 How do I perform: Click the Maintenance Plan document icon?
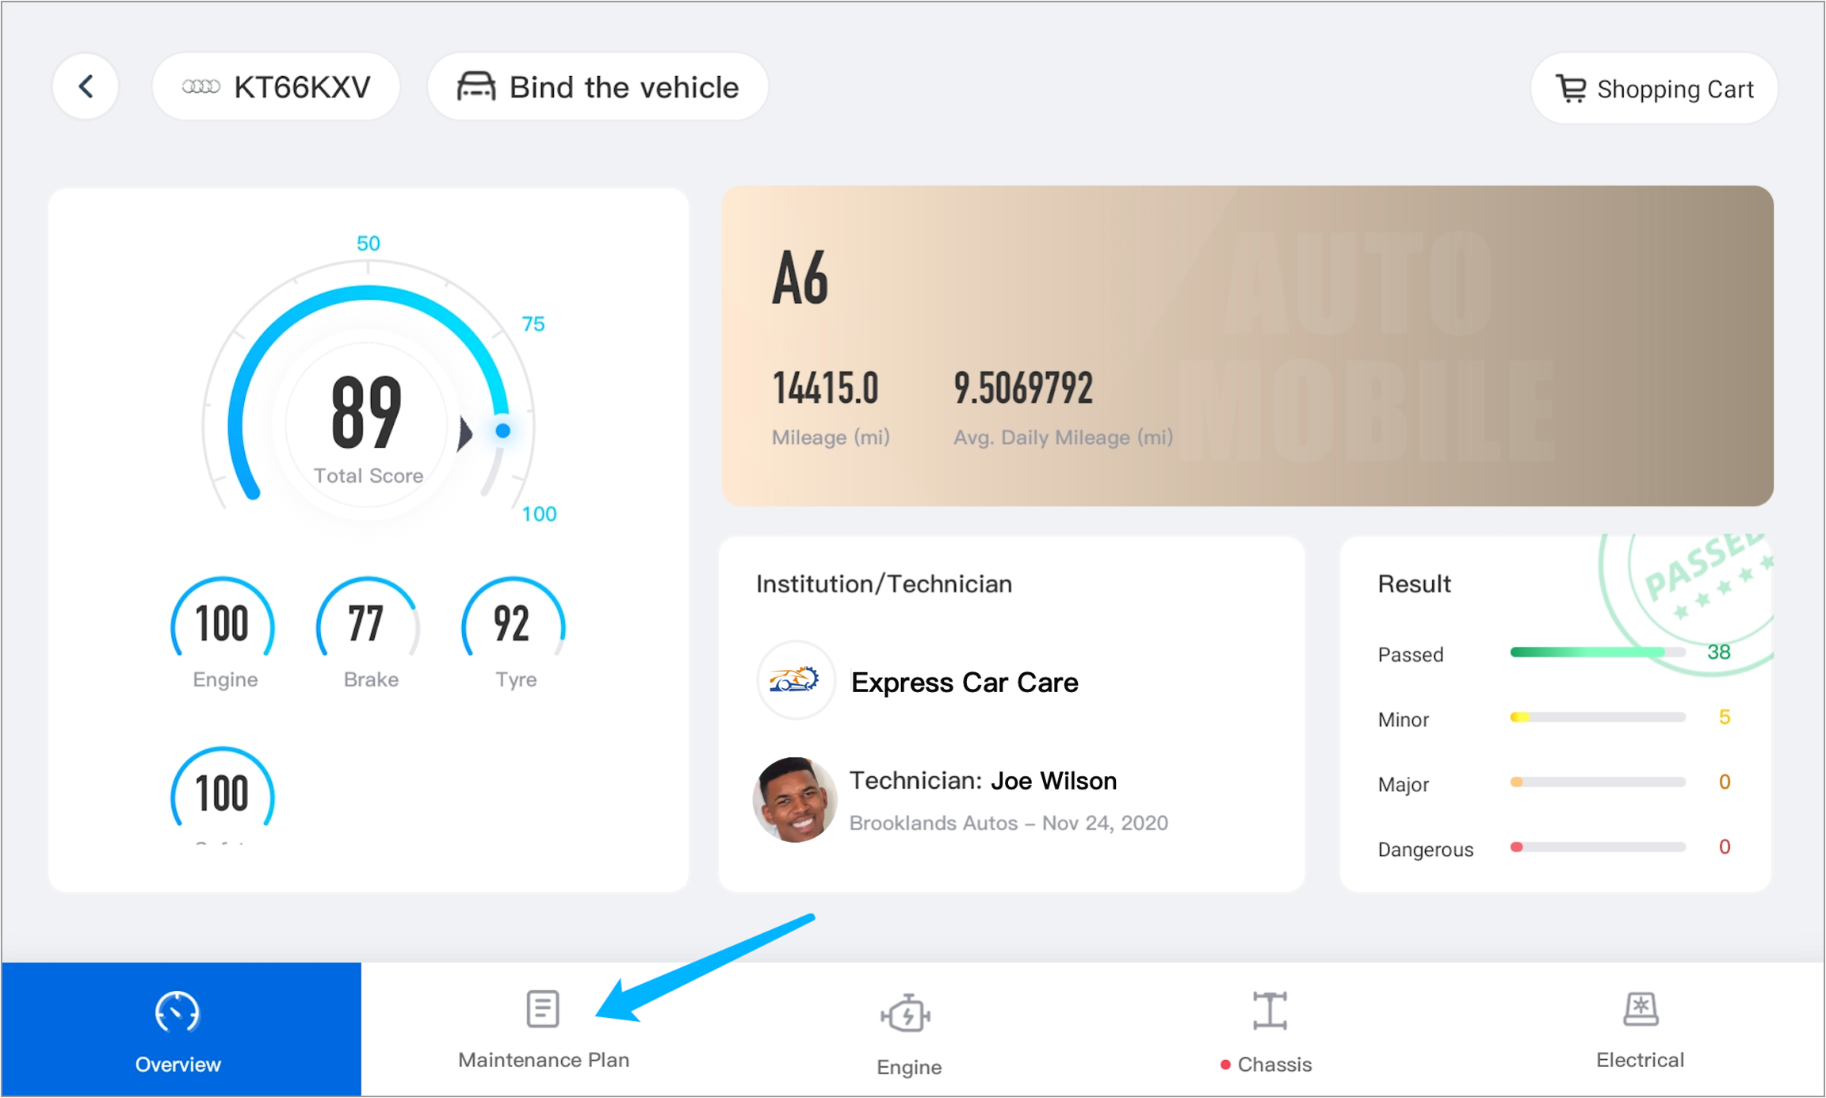point(543,1008)
